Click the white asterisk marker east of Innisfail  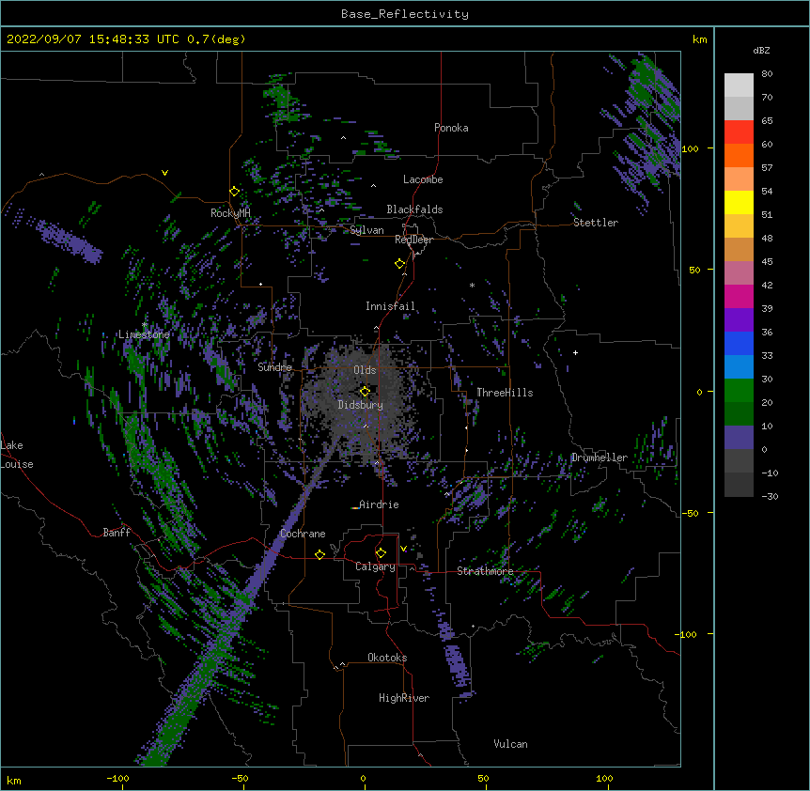pos(472,285)
